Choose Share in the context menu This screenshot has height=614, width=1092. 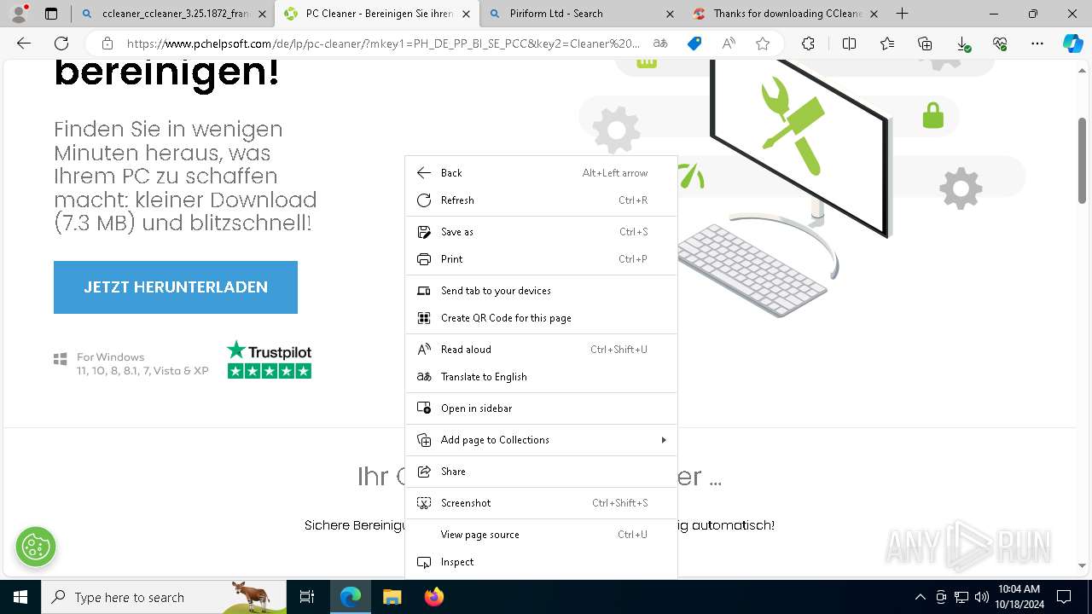pos(541,472)
